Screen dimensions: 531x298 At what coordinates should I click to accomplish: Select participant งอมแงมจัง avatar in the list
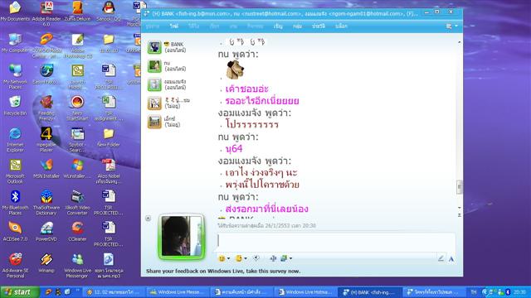pos(154,84)
